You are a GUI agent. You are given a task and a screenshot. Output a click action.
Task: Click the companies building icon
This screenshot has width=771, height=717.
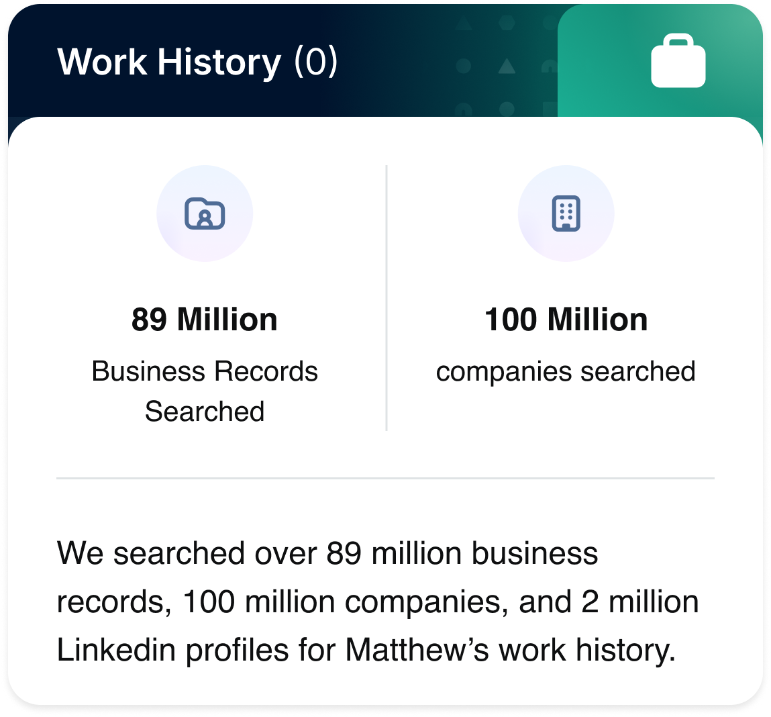pyautogui.click(x=566, y=213)
